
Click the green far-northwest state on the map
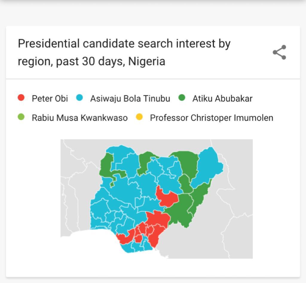click(x=106, y=166)
